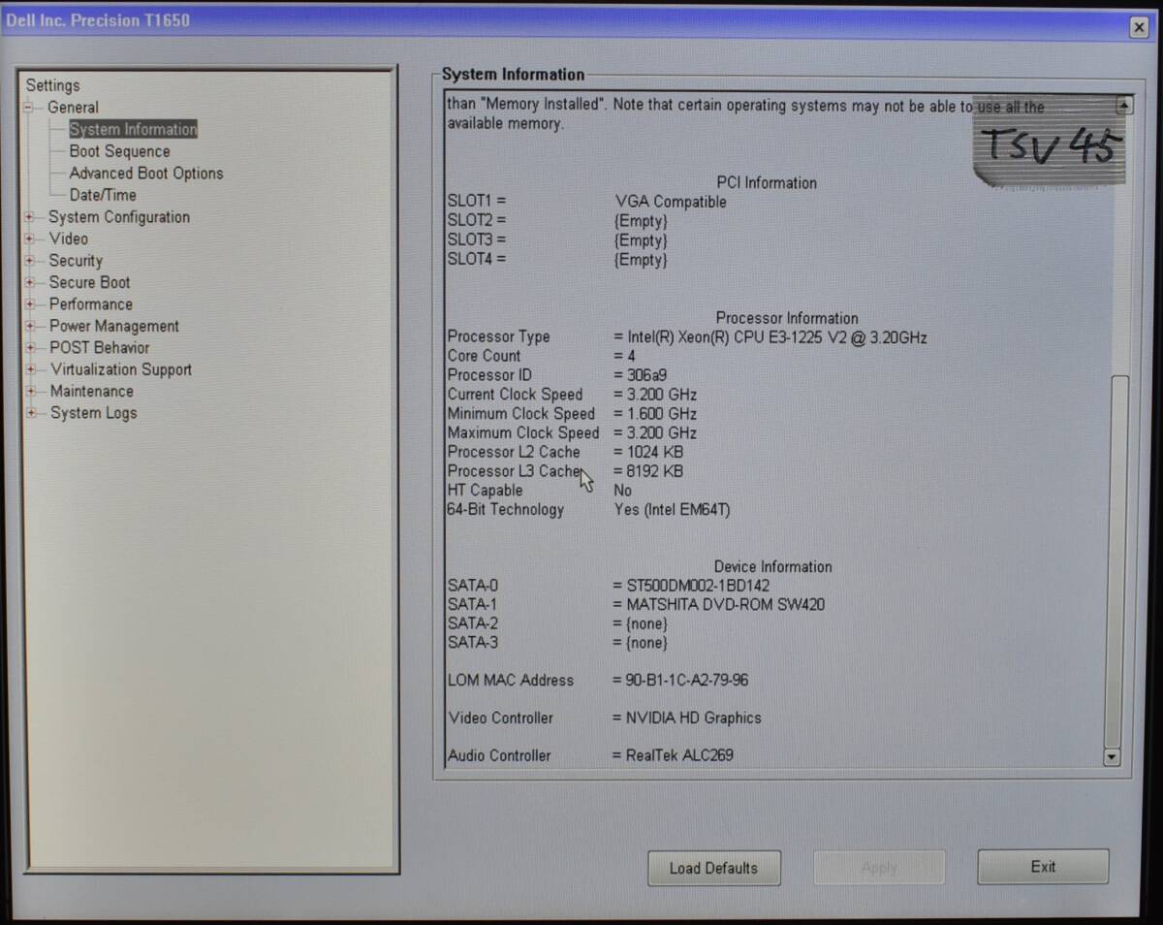Select the Security category label
The width and height of the screenshot is (1163, 925).
click(76, 261)
